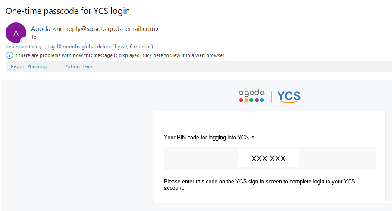
Task: Click the presence status dot on avatar
Action: click(23, 41)
